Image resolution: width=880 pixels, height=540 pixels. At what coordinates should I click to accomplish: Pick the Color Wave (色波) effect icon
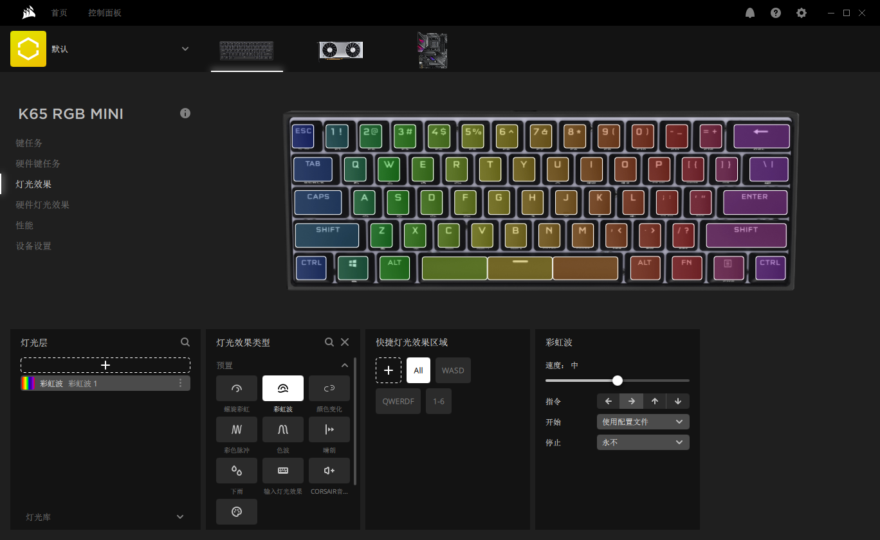click(283, 429)
